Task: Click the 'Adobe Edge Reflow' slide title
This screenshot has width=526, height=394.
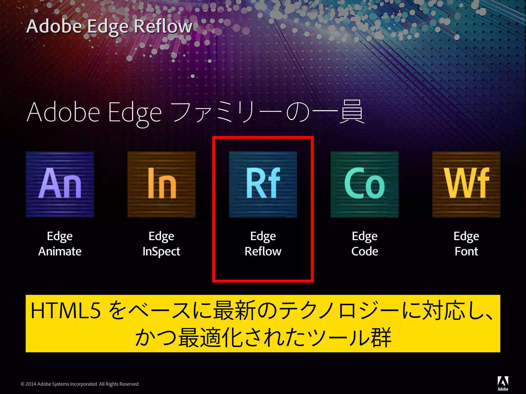Action: click(109, 27)
